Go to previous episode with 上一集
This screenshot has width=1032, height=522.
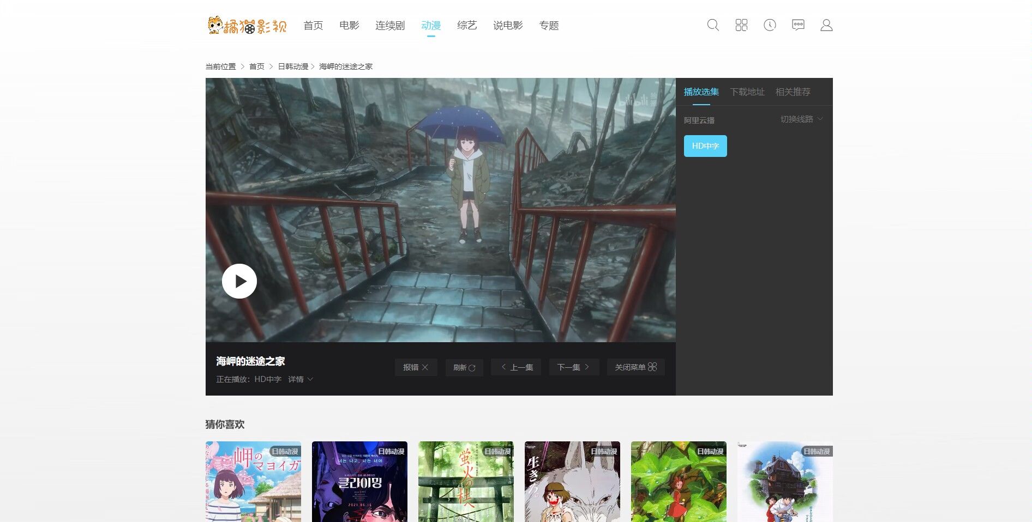pos(516,367)
